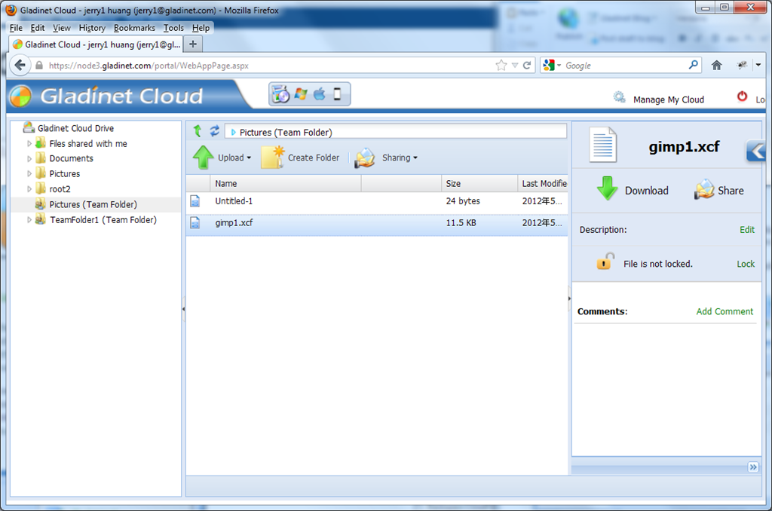Expand TeamFolder1 (Team Folder) node

[29, 220]
